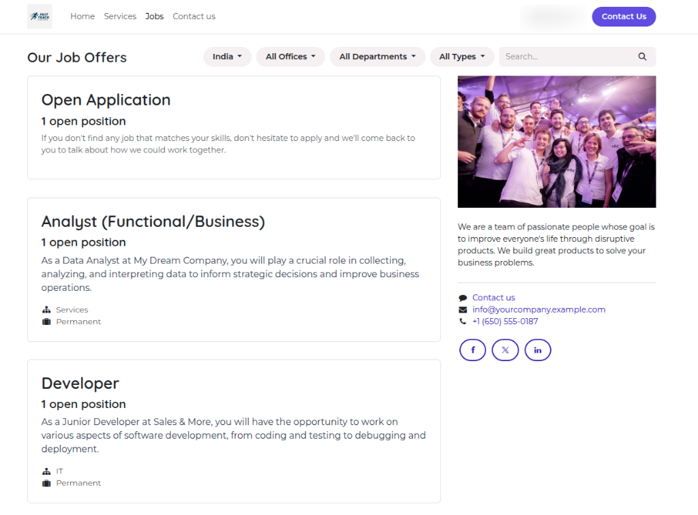Open the LinkedIn social icon

point(538,349)
